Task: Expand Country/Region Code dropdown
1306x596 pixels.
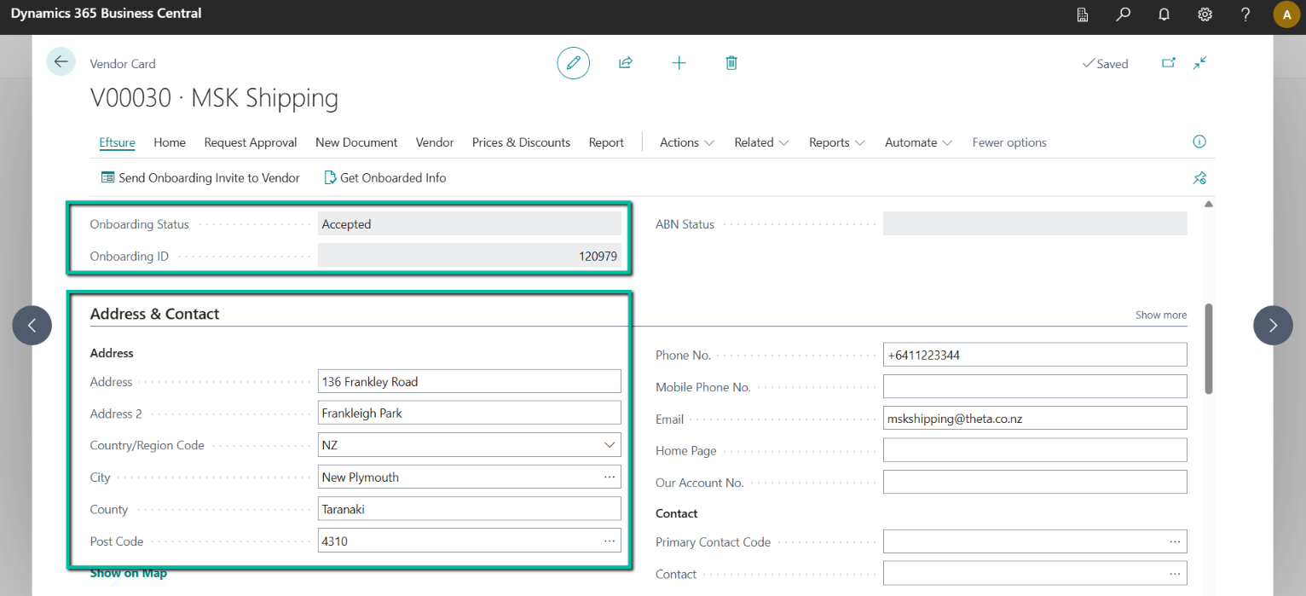Action: [610, 445]
